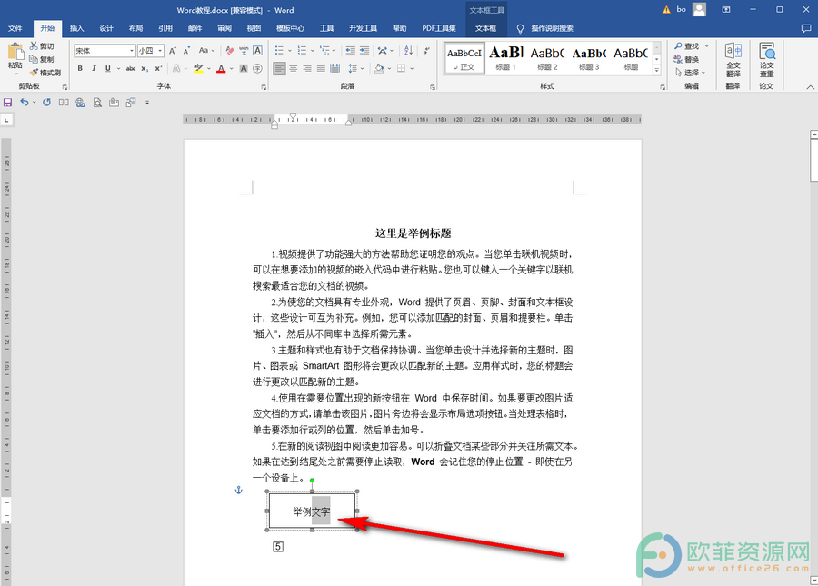This screenshot has height=586, width=818.
Task: Open the Select (选择) dropdown
Action: click(x=690, y=73)
